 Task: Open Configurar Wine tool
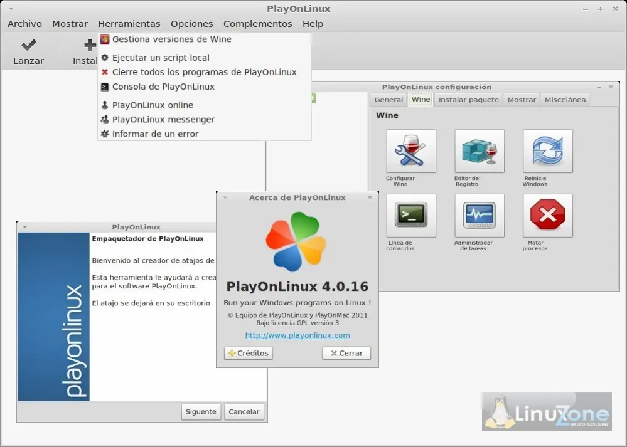click(x=411, y=151)
